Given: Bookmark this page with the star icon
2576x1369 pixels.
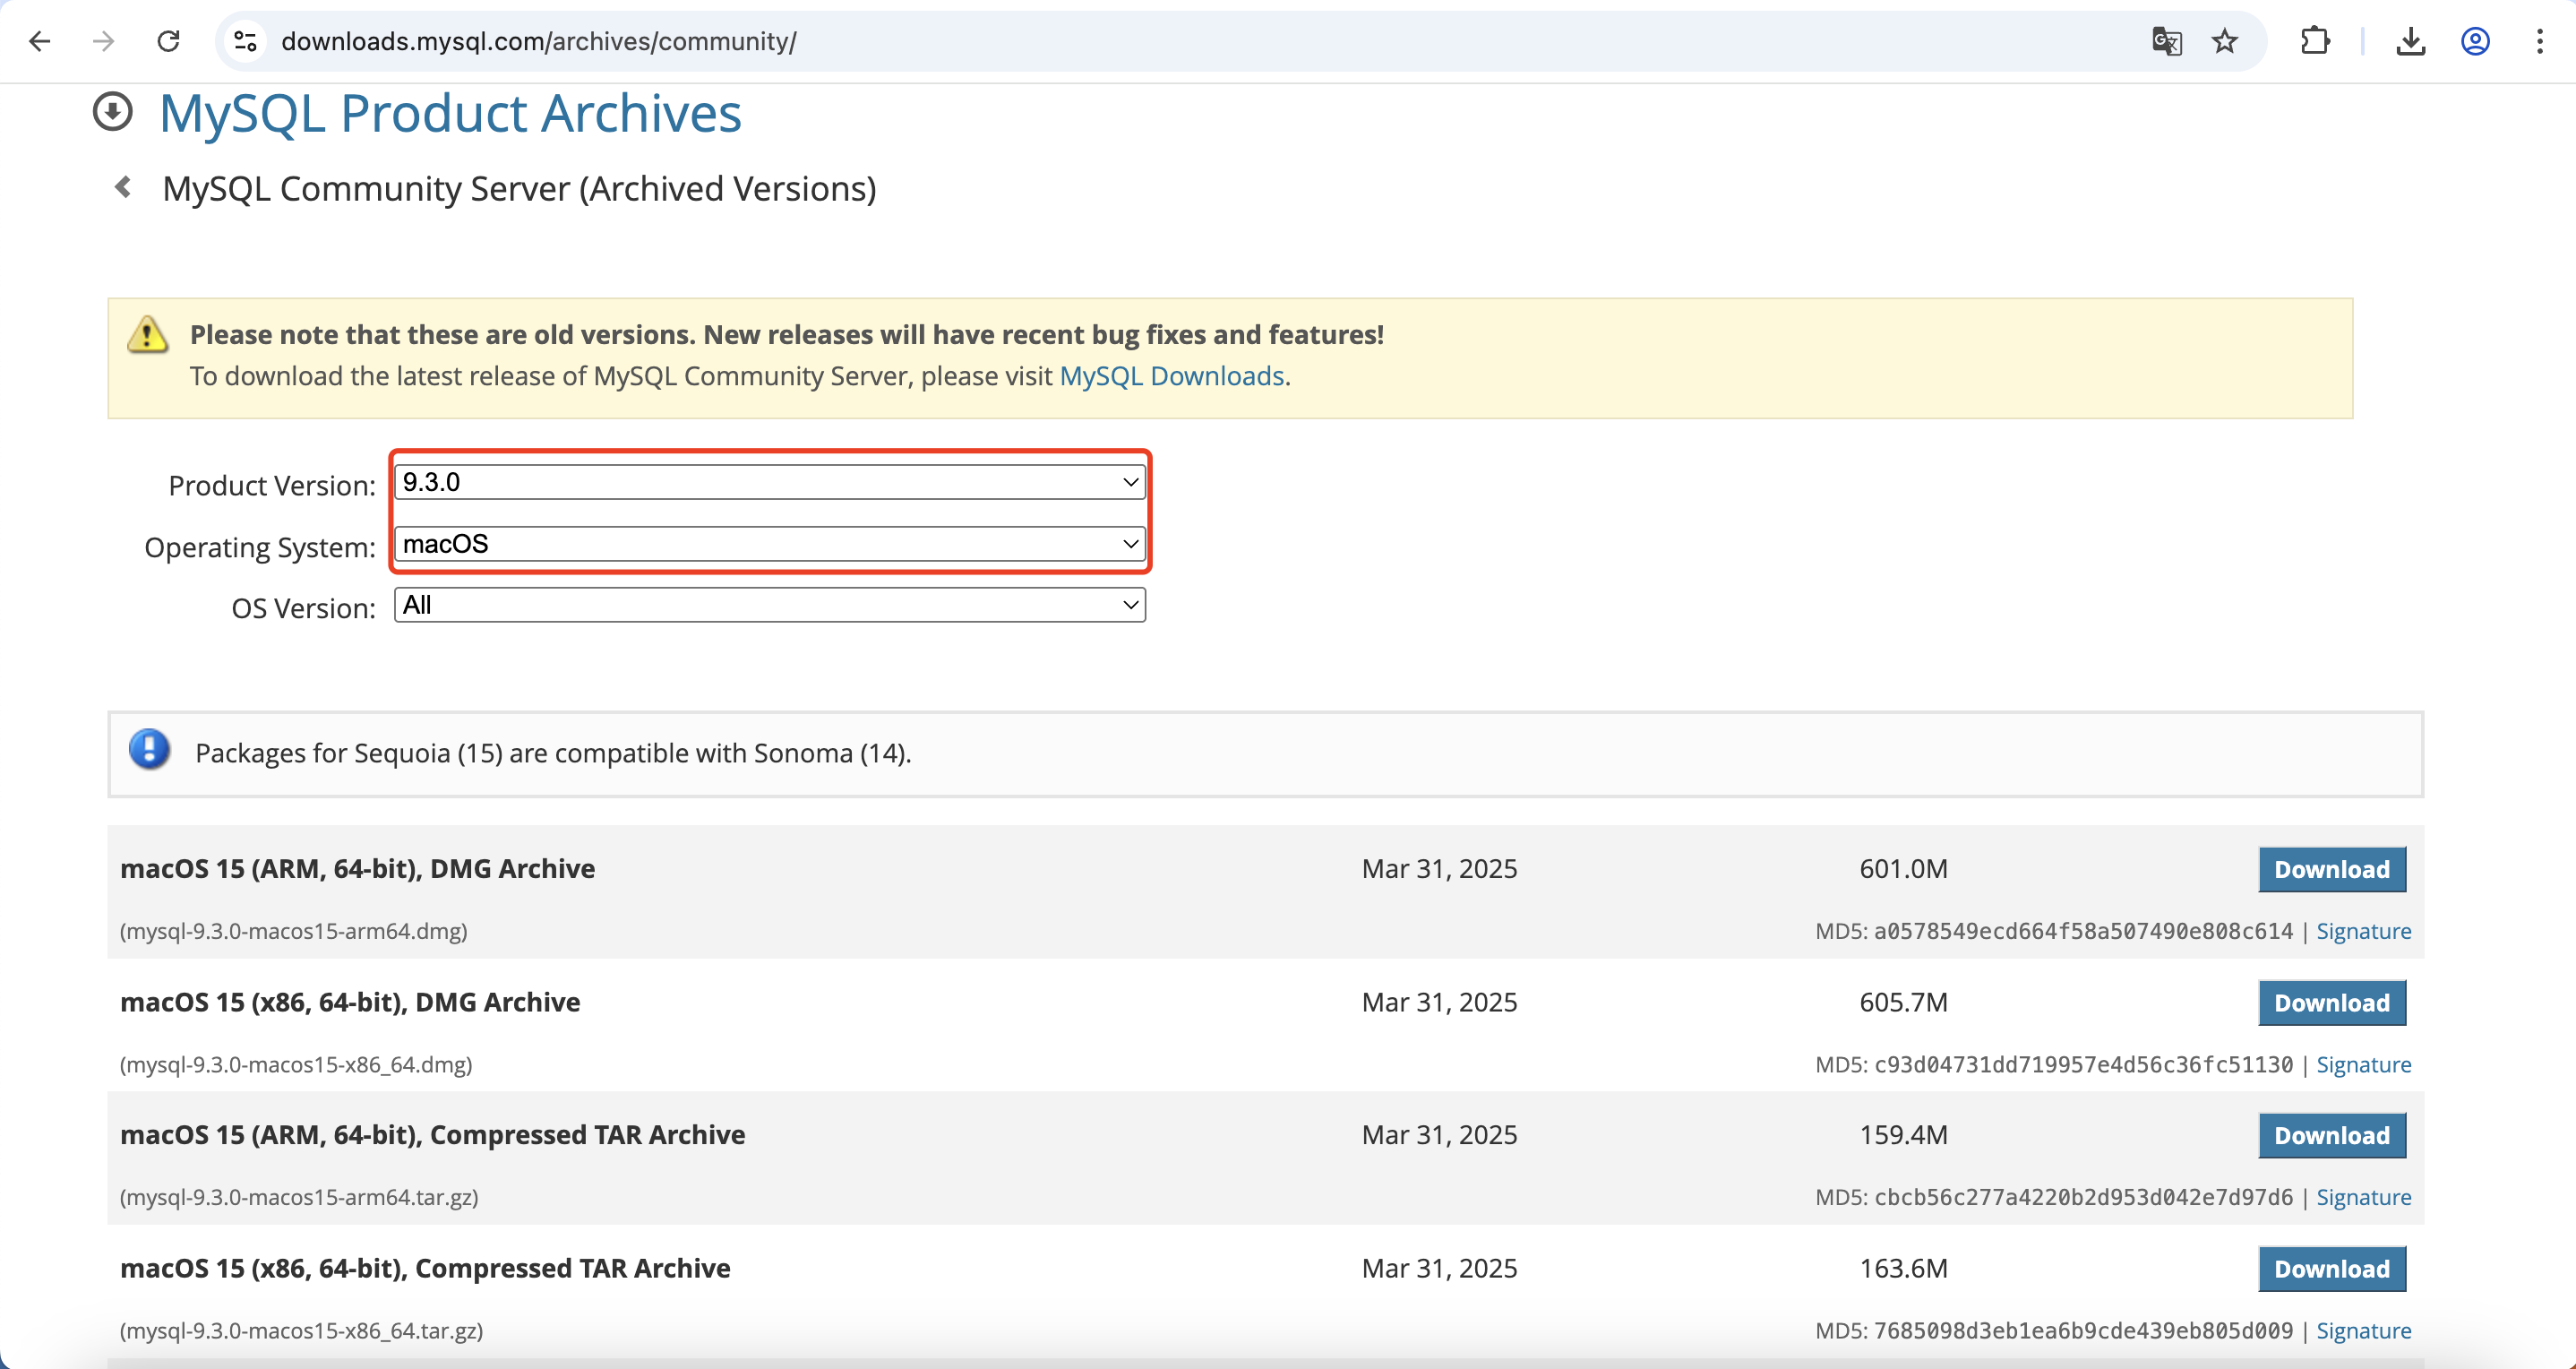Looking at the screenshot, I should coord(2225,41).
